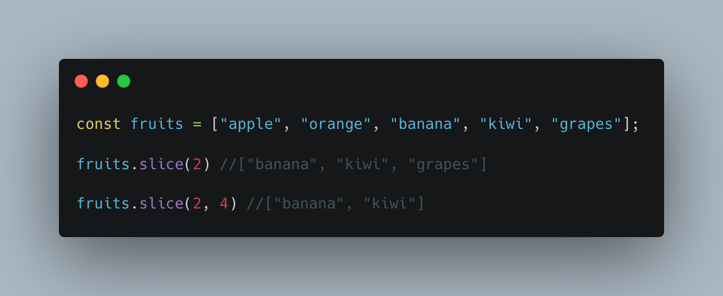Click the fruits variable in the const declaration
The height and width of the screenshot is (296, 723).
[x=157, y=124]
